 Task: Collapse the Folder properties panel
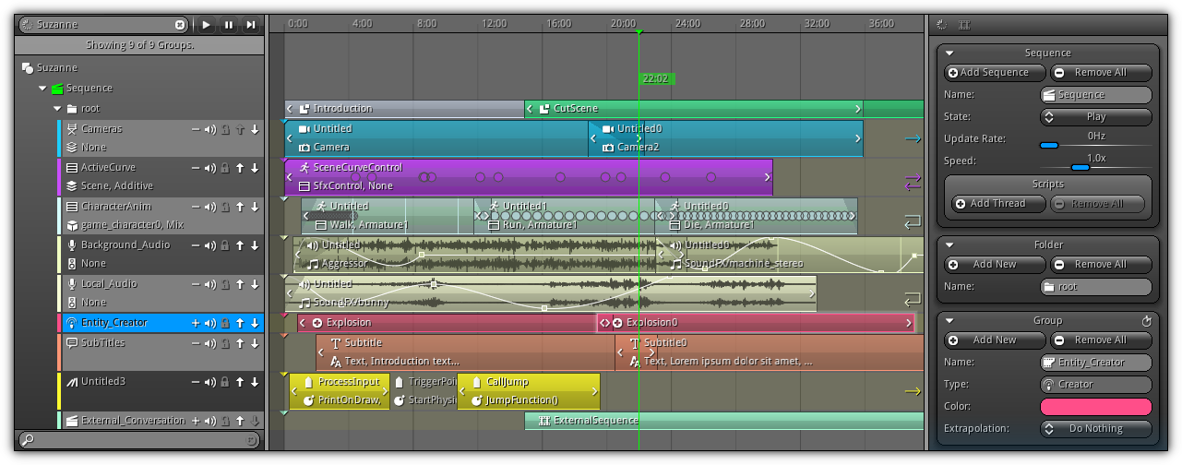(x=949, y=245)
